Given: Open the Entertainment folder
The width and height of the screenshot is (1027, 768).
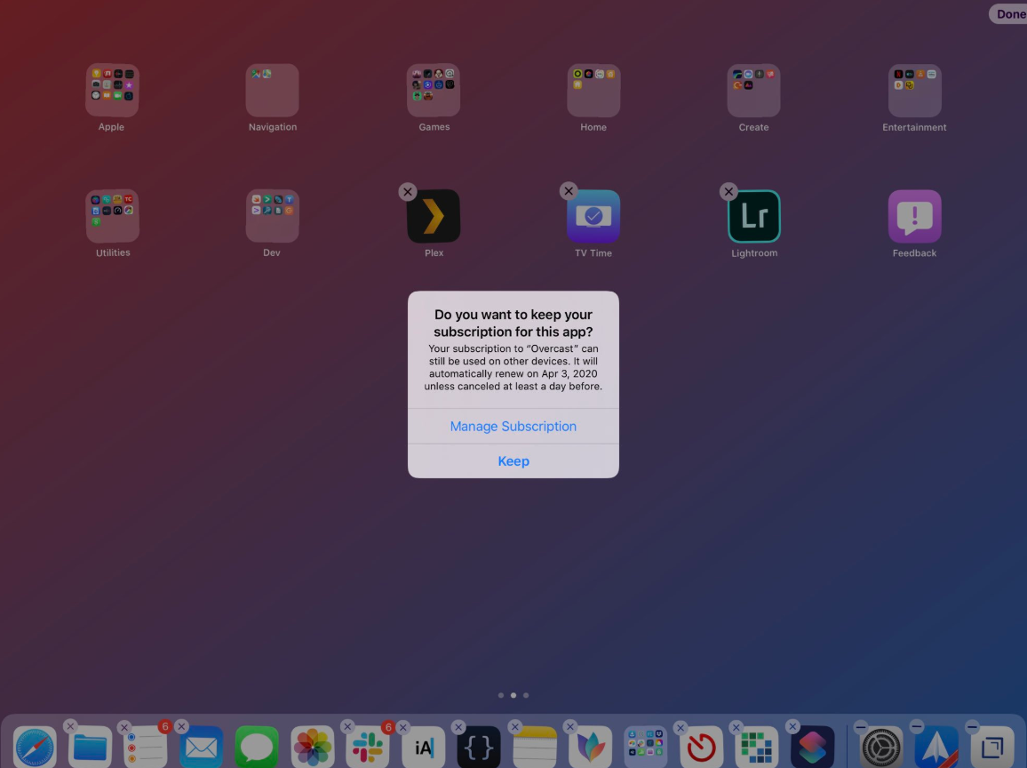Looking at the screenshot, I should click(914, 91).
